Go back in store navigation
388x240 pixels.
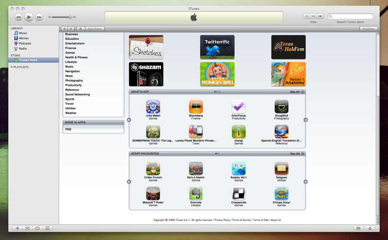[65, 29]
